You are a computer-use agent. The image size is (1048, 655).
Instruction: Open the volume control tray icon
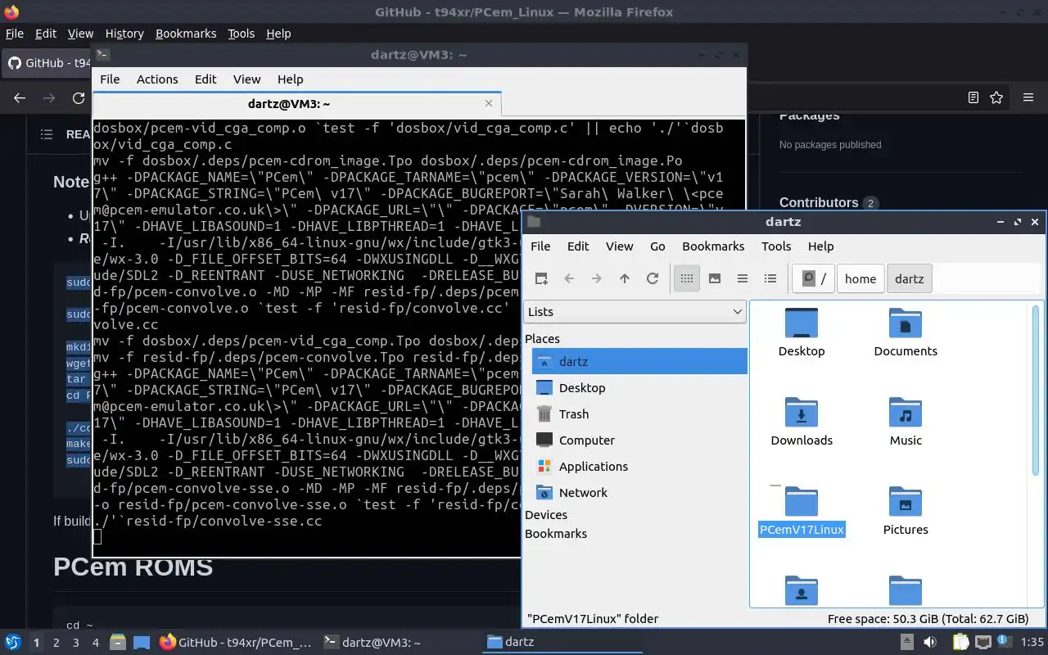930,642
